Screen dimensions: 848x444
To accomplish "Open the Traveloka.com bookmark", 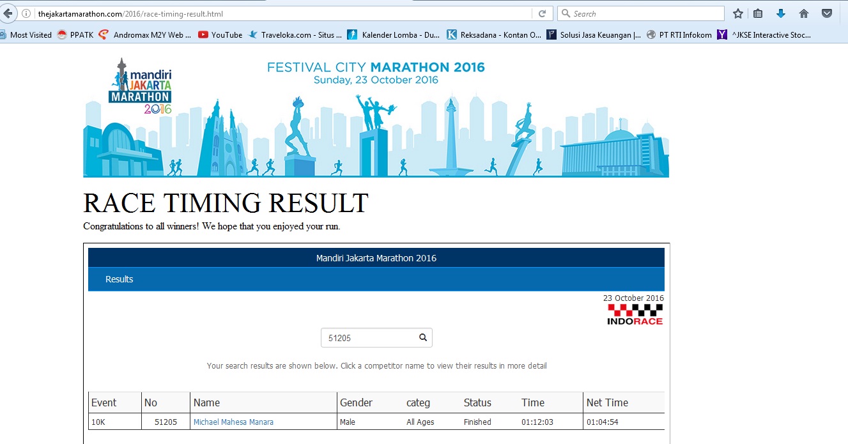I will (295, 35).
